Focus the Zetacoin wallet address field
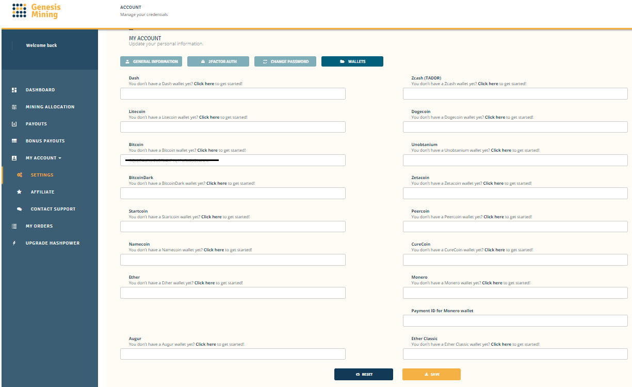The height and width of the screenshot is (387, 632). pos(515,193)
